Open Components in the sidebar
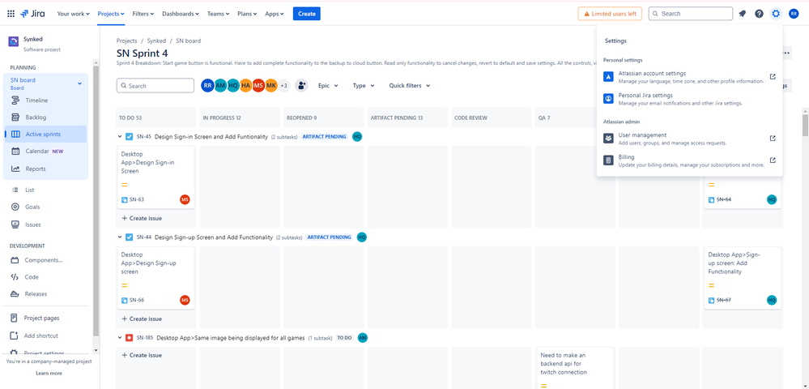The height and width of the screenshot is (389, 809). (x=45, y=260)
